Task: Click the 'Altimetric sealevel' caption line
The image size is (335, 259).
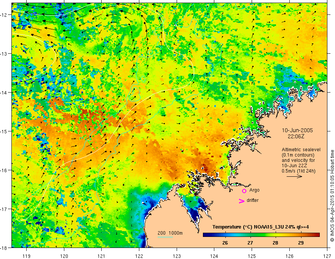Action: tap(301, 150)
